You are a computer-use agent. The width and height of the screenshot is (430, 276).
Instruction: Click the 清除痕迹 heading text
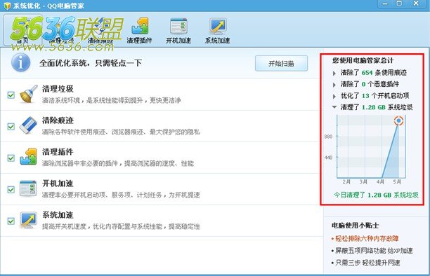pyautogui.click(x=58, y=120)
